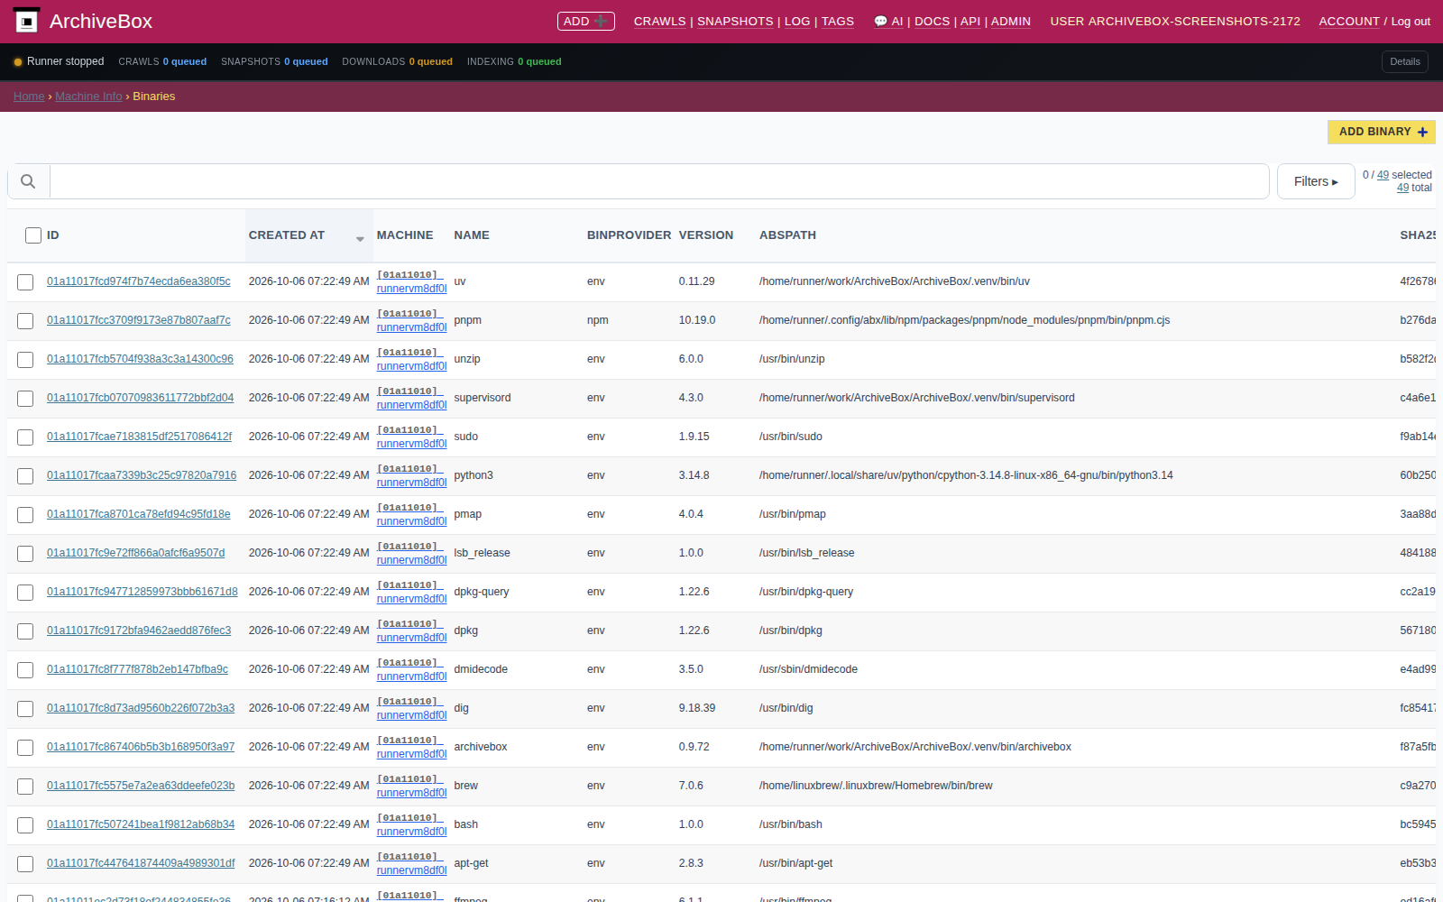Go to the Home breadcrumb

tap(29, 97)
